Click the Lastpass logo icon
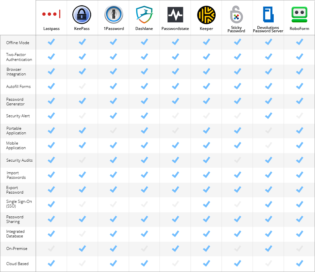The image size is (315, 272). tap(51, 14)
